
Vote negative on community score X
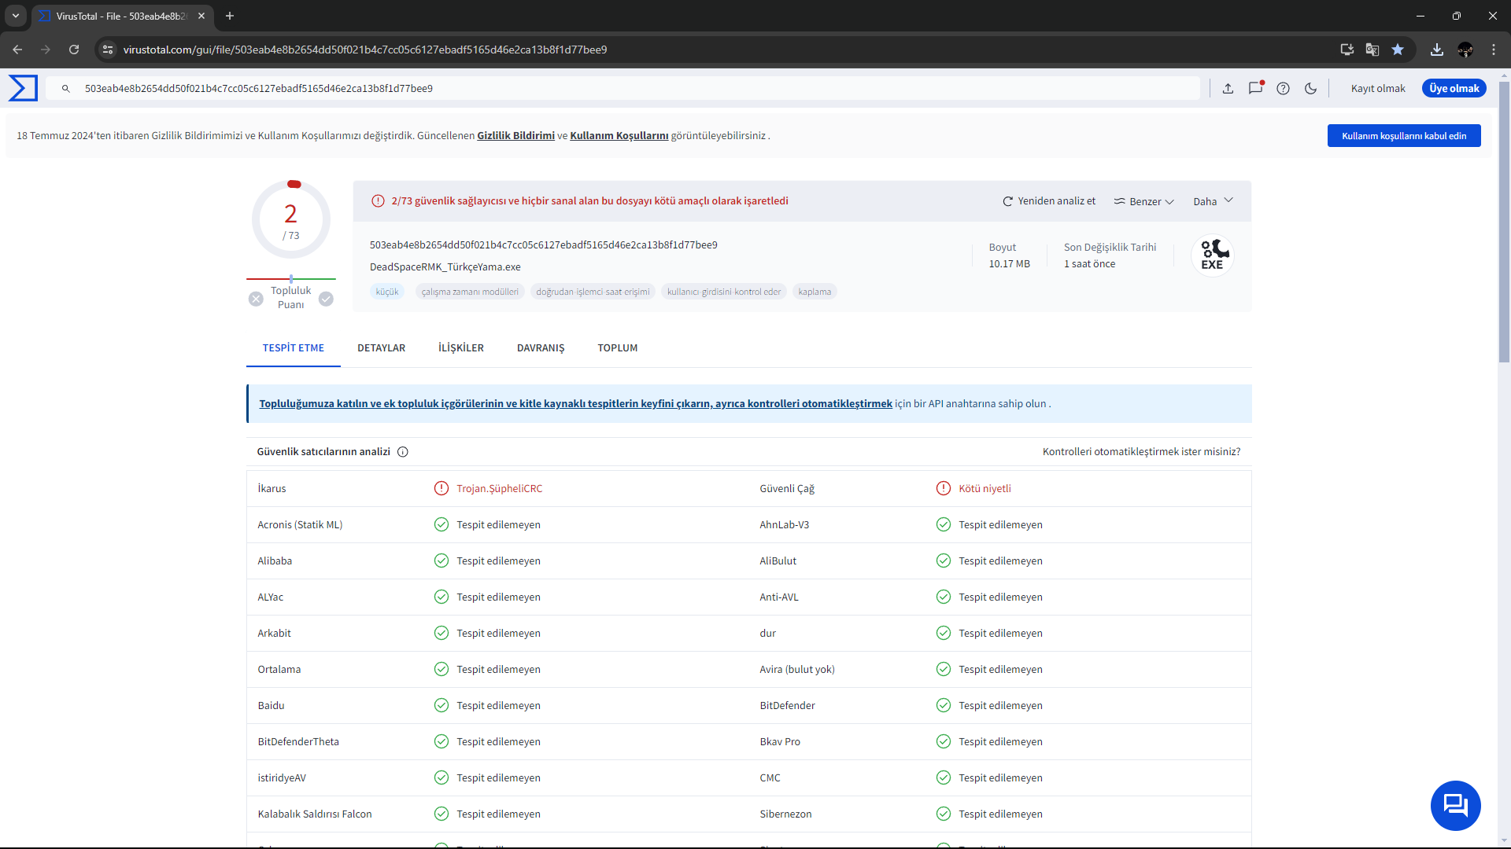256,299
